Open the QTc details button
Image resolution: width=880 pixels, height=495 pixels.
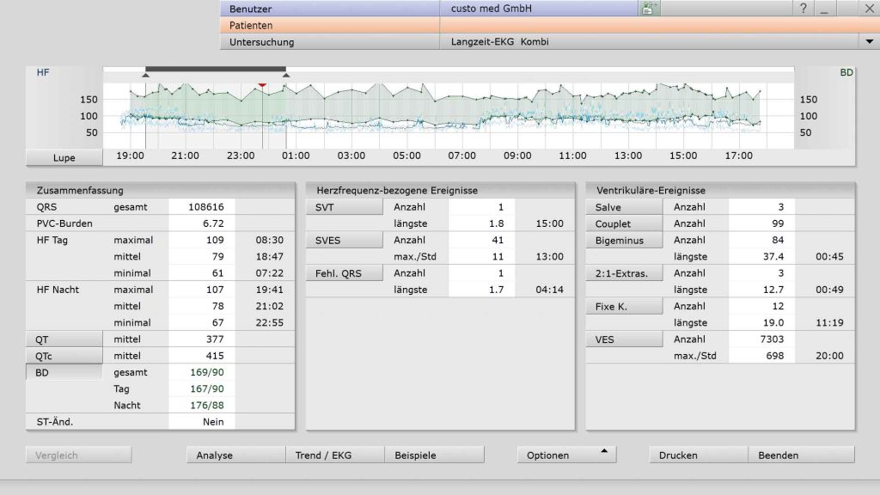coord(64,356)
